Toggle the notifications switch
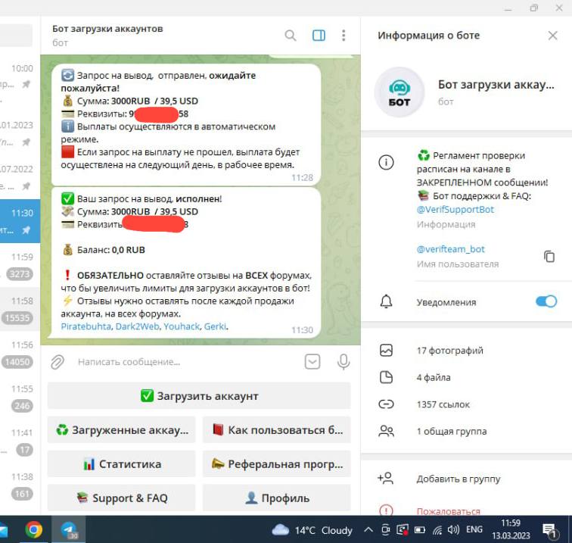This screenshot has width=572, height=543. pos(546,301)
